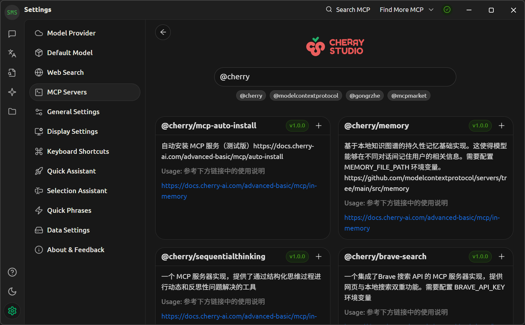Open the AI agents panel

[12, 92]
